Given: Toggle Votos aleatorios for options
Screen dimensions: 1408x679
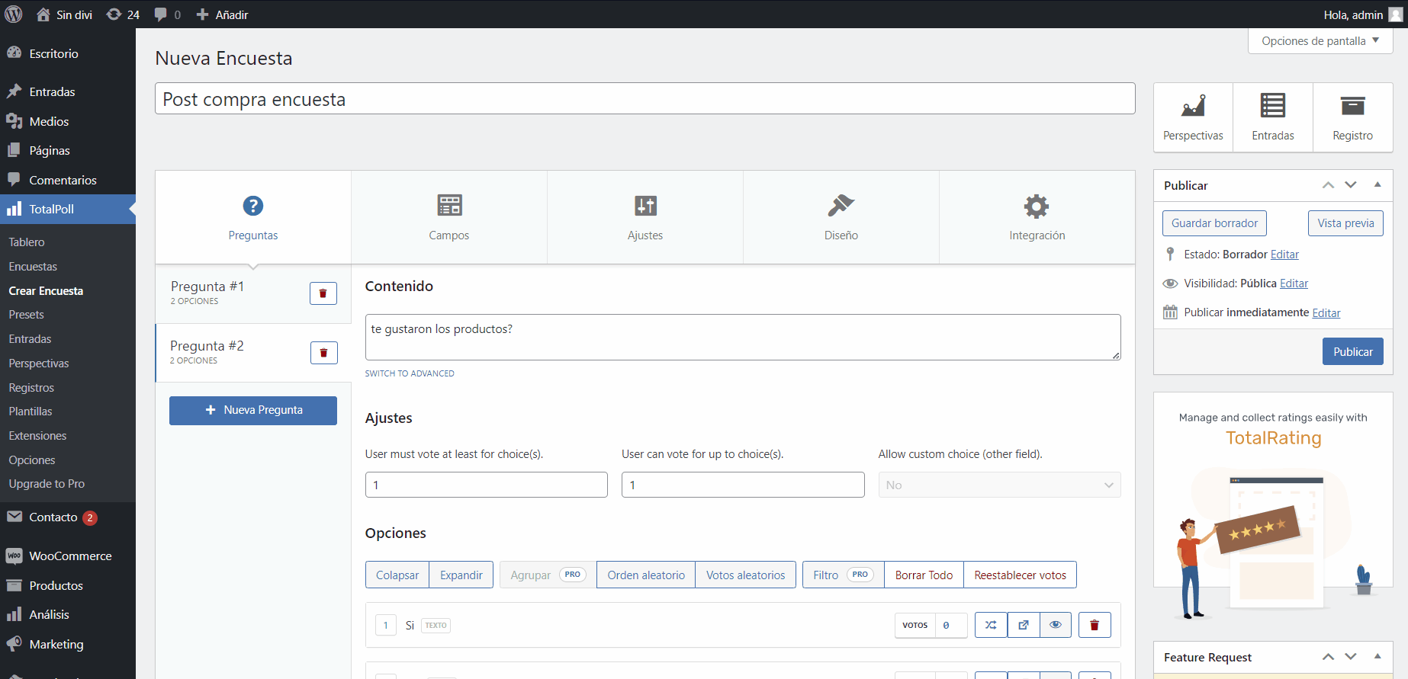Looking at the screenshot, I should (745, 575).
